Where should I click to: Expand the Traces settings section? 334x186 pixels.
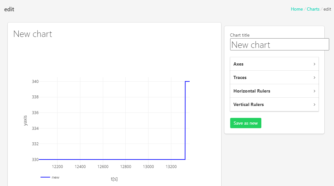[x=274, y=77]
